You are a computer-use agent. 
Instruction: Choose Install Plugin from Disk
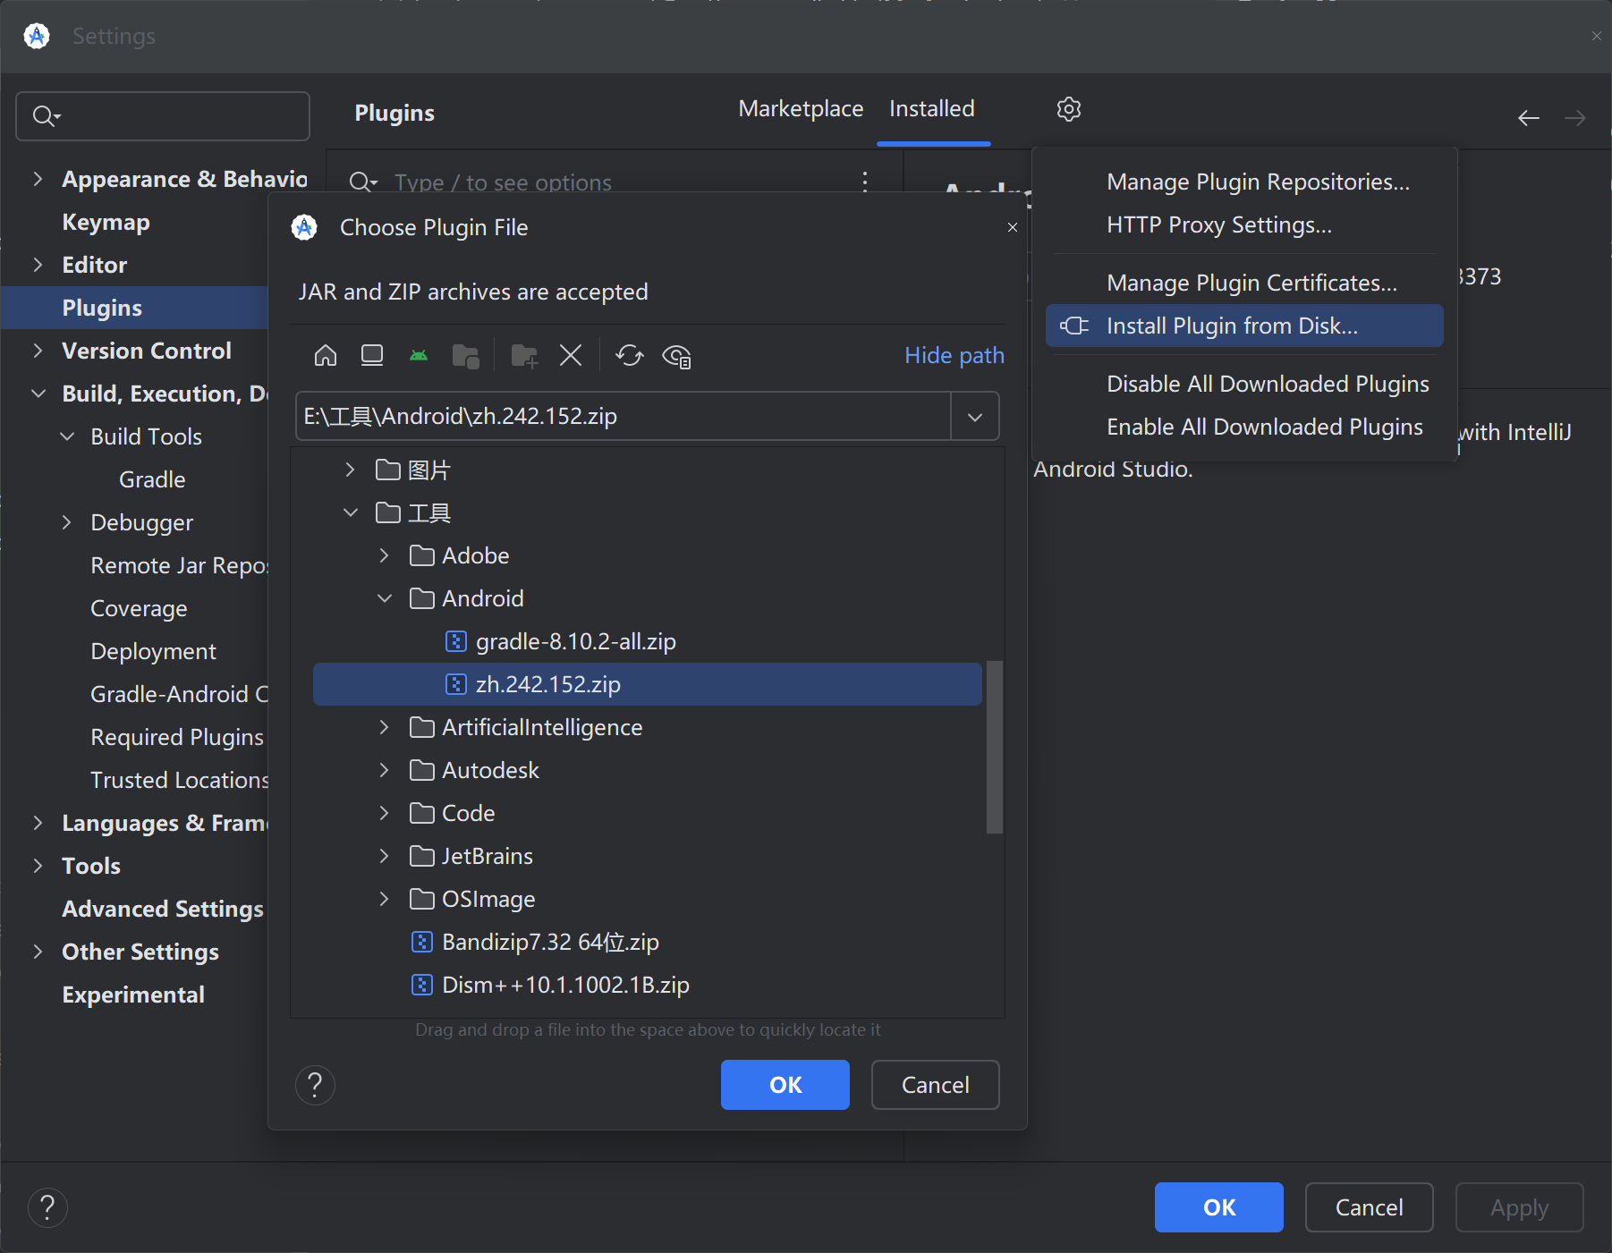tap(1244, 326)
